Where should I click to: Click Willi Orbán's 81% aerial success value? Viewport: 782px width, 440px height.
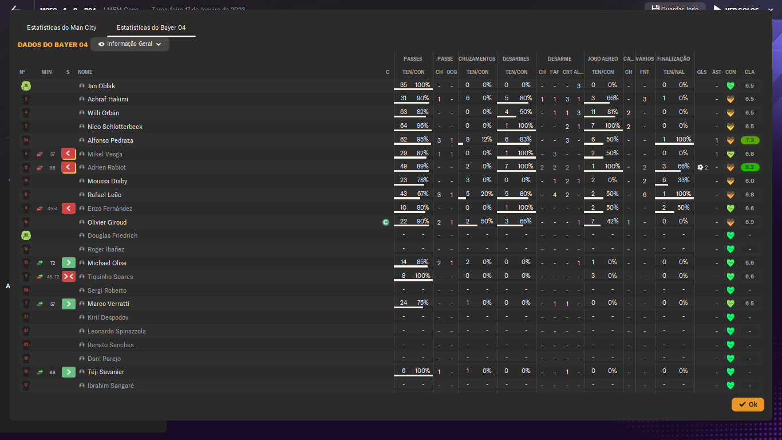[612, 112]
